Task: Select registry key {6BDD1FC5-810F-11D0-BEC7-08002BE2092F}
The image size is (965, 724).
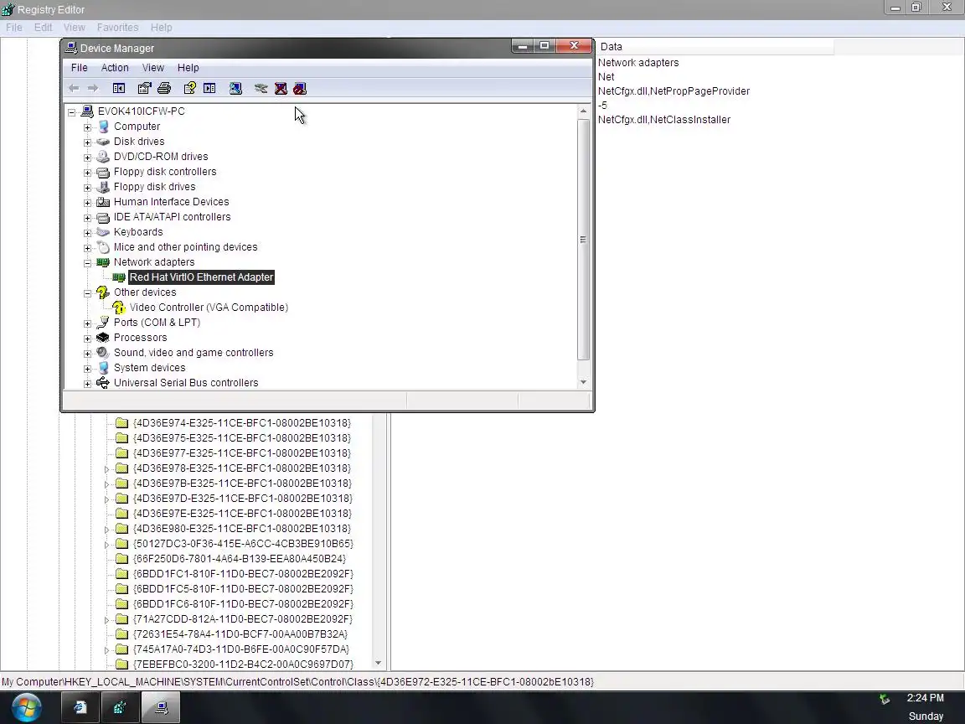Action: point(243,589)
